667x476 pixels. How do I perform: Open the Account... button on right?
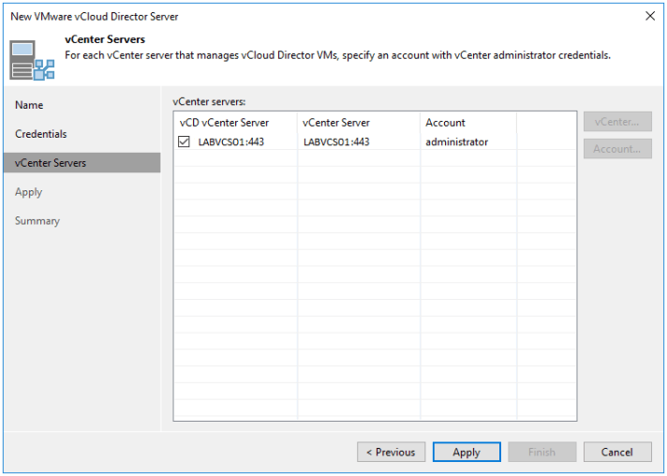point(616,149)
